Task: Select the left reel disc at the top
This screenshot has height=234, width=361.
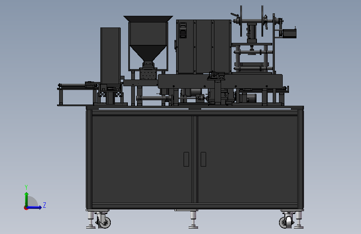Action: (x=241, y=21)
